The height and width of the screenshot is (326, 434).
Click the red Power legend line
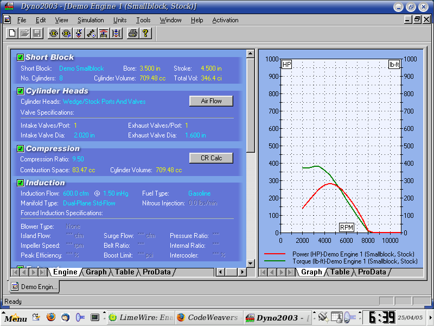pos(275,254)
